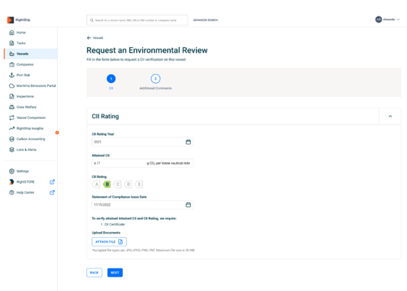Click the search magnifier icon
407x291 pixels.
pyautogui.click(x=91, y=20)
